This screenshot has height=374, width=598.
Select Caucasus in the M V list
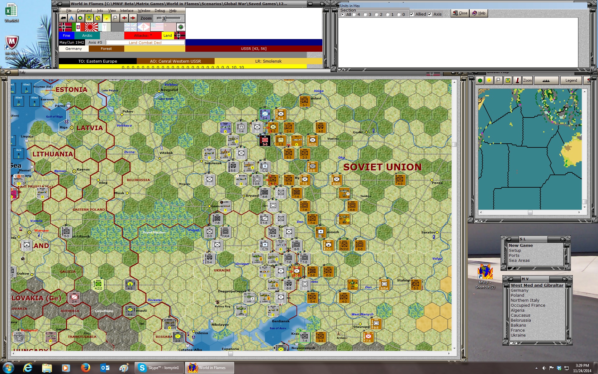point(520,315)
